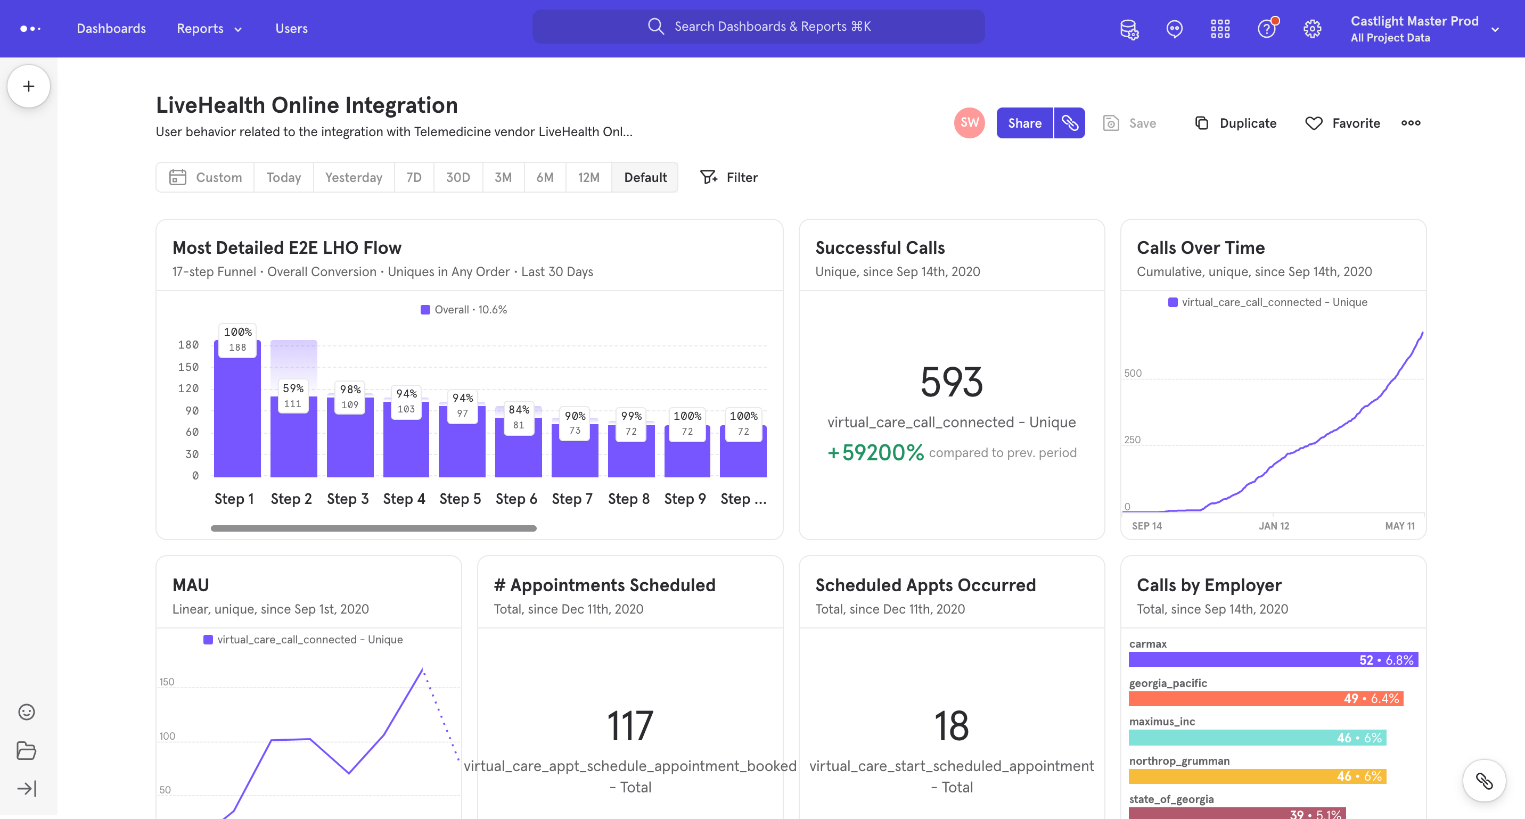Expand sidebar with the arrow icon

tap(27, 788)
